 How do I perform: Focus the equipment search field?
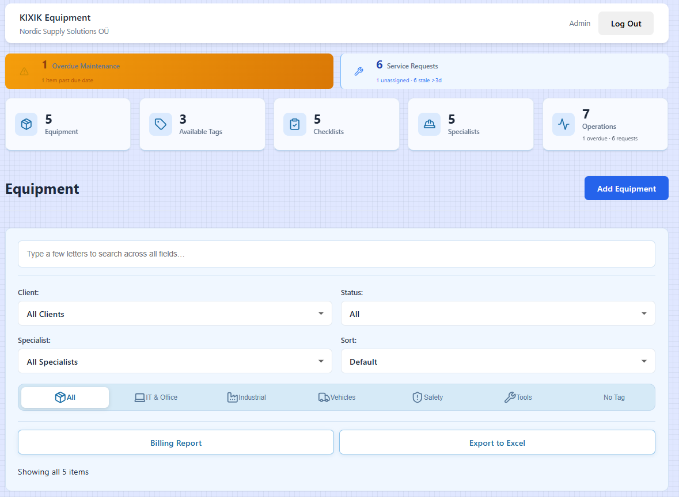tap(336, 254)
